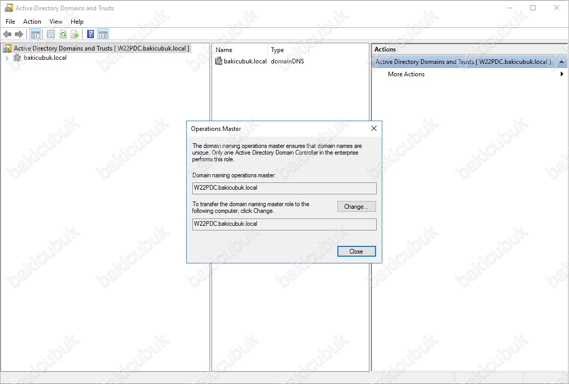
Task: Collapse Actions pane section header arrow
Action: click(x=561, y=62)
